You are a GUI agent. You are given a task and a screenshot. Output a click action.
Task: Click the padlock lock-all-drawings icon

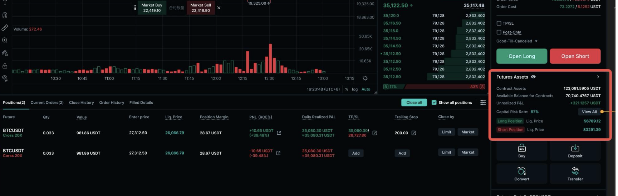pos(5,66)
